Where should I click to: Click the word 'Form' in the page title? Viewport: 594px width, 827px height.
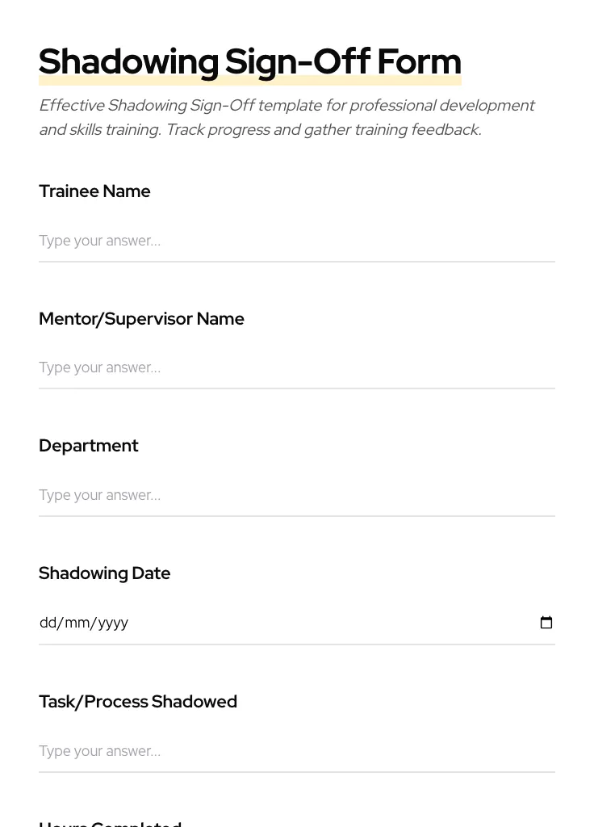point(419,62)
